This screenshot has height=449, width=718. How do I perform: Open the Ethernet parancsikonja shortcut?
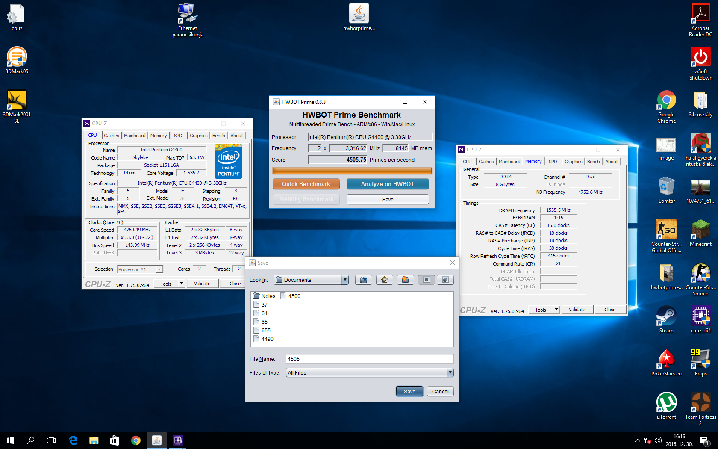click(x=188, y=20)
